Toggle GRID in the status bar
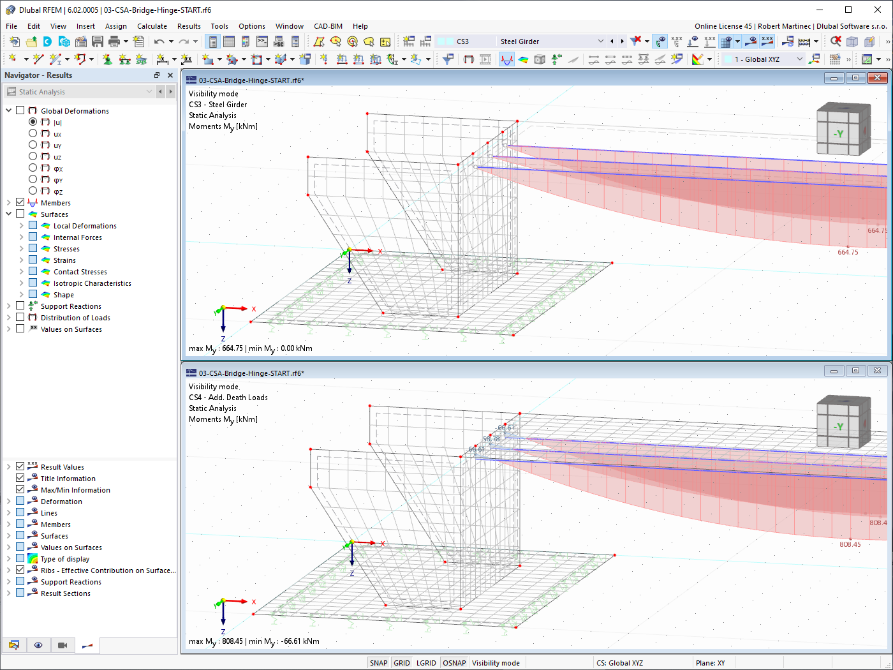Viewport: 893px width, 670px height. pyautogui.click(x=402, y=663)
